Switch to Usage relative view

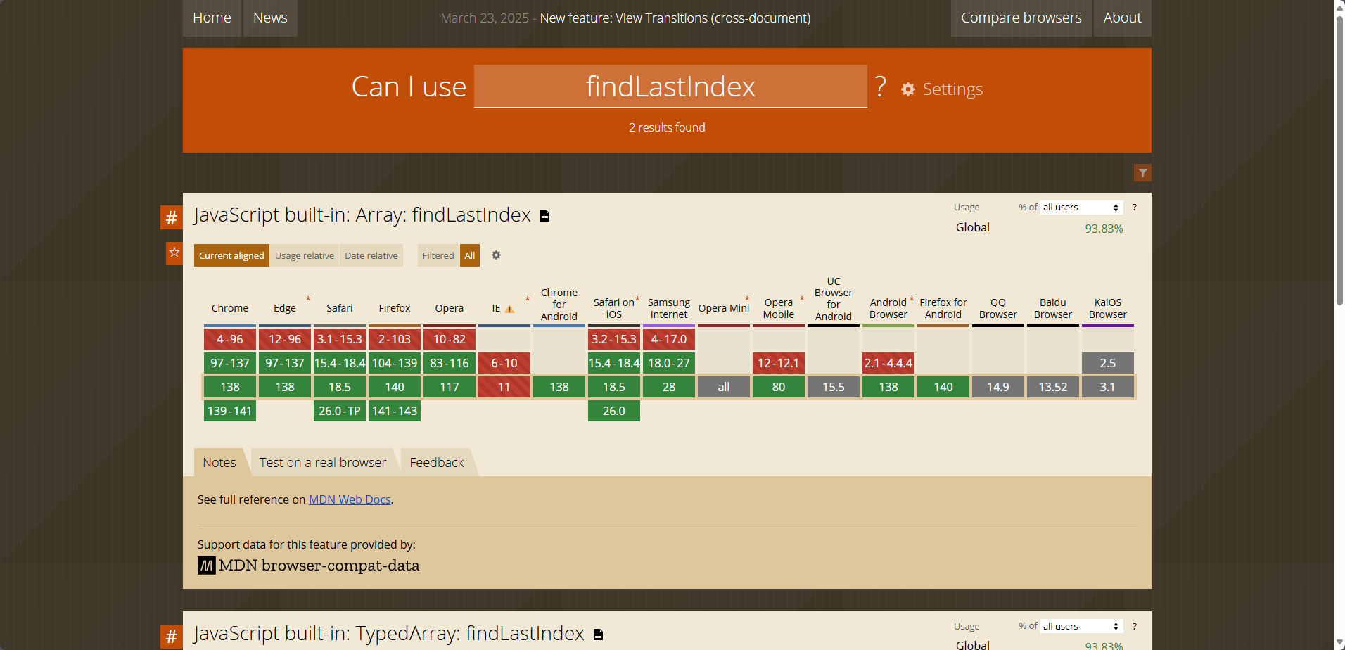tap(305, 255)
